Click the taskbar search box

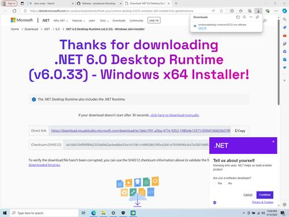click(x=44, y=213)
